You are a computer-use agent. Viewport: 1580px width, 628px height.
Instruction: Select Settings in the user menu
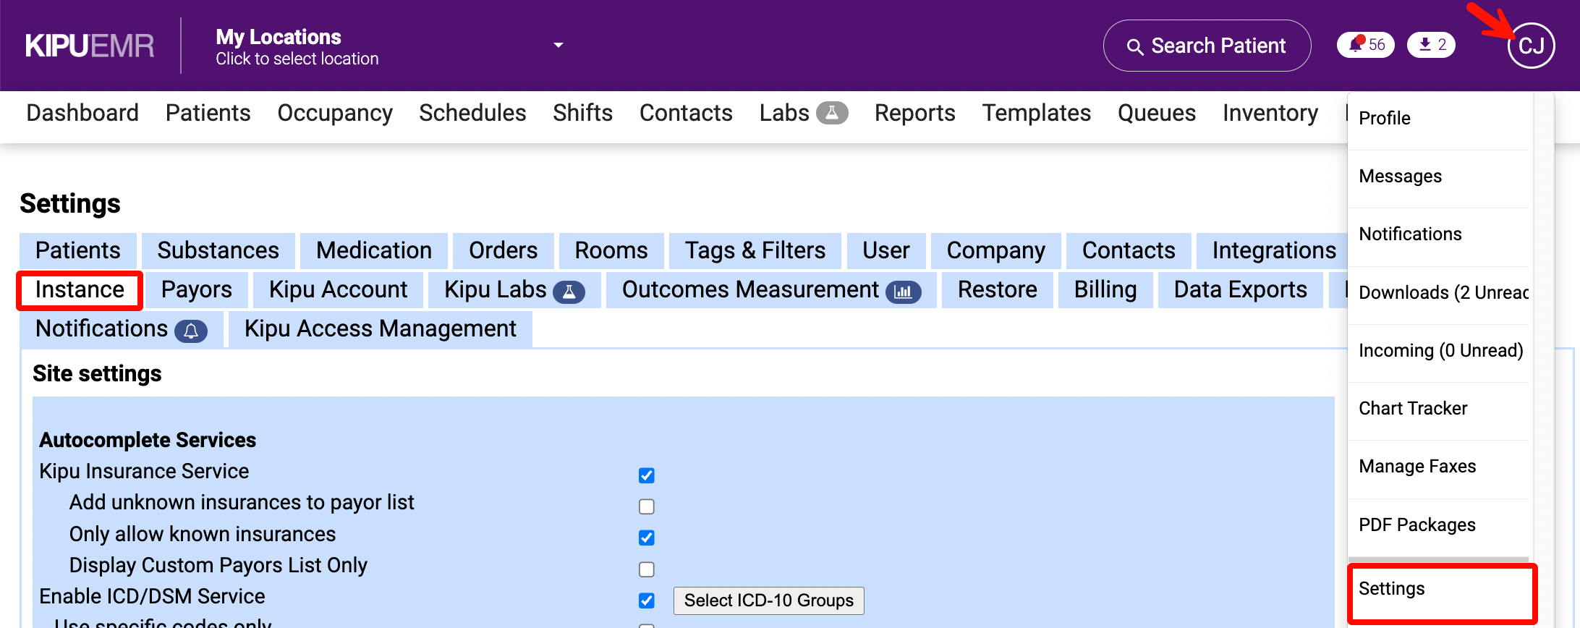[x=1391, y=589]
